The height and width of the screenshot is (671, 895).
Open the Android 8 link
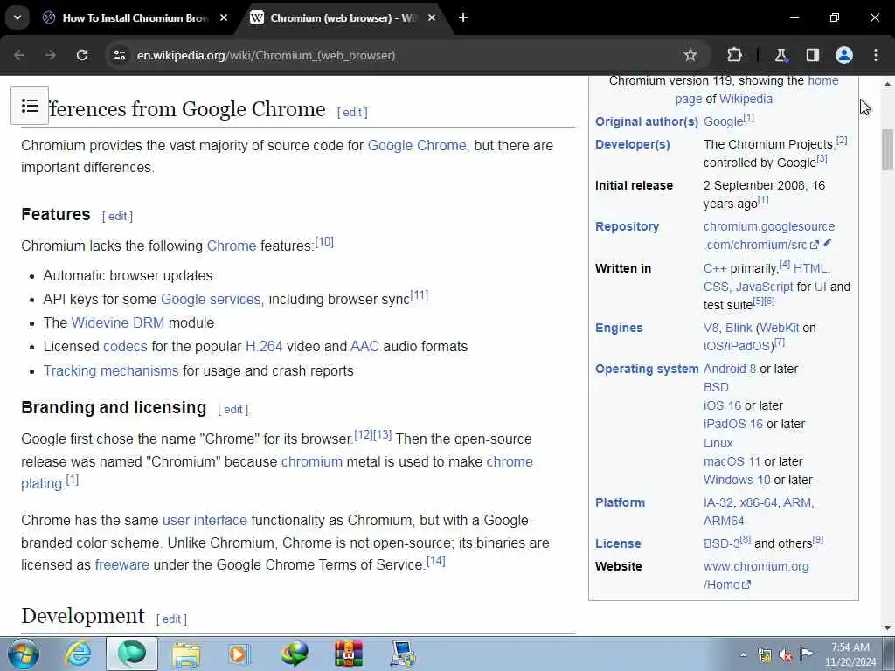coord(730,370)
